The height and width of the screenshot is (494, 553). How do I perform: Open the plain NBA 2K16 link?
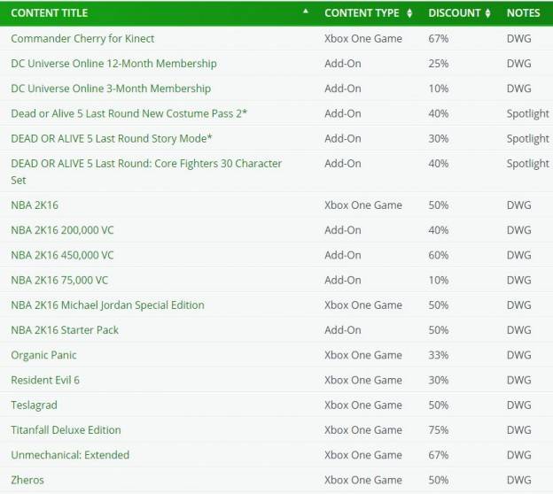[x=35, y=205]
